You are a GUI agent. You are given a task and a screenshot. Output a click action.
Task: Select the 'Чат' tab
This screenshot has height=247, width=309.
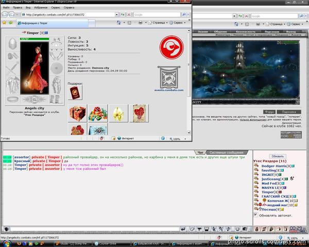click(x=200, y=152)
